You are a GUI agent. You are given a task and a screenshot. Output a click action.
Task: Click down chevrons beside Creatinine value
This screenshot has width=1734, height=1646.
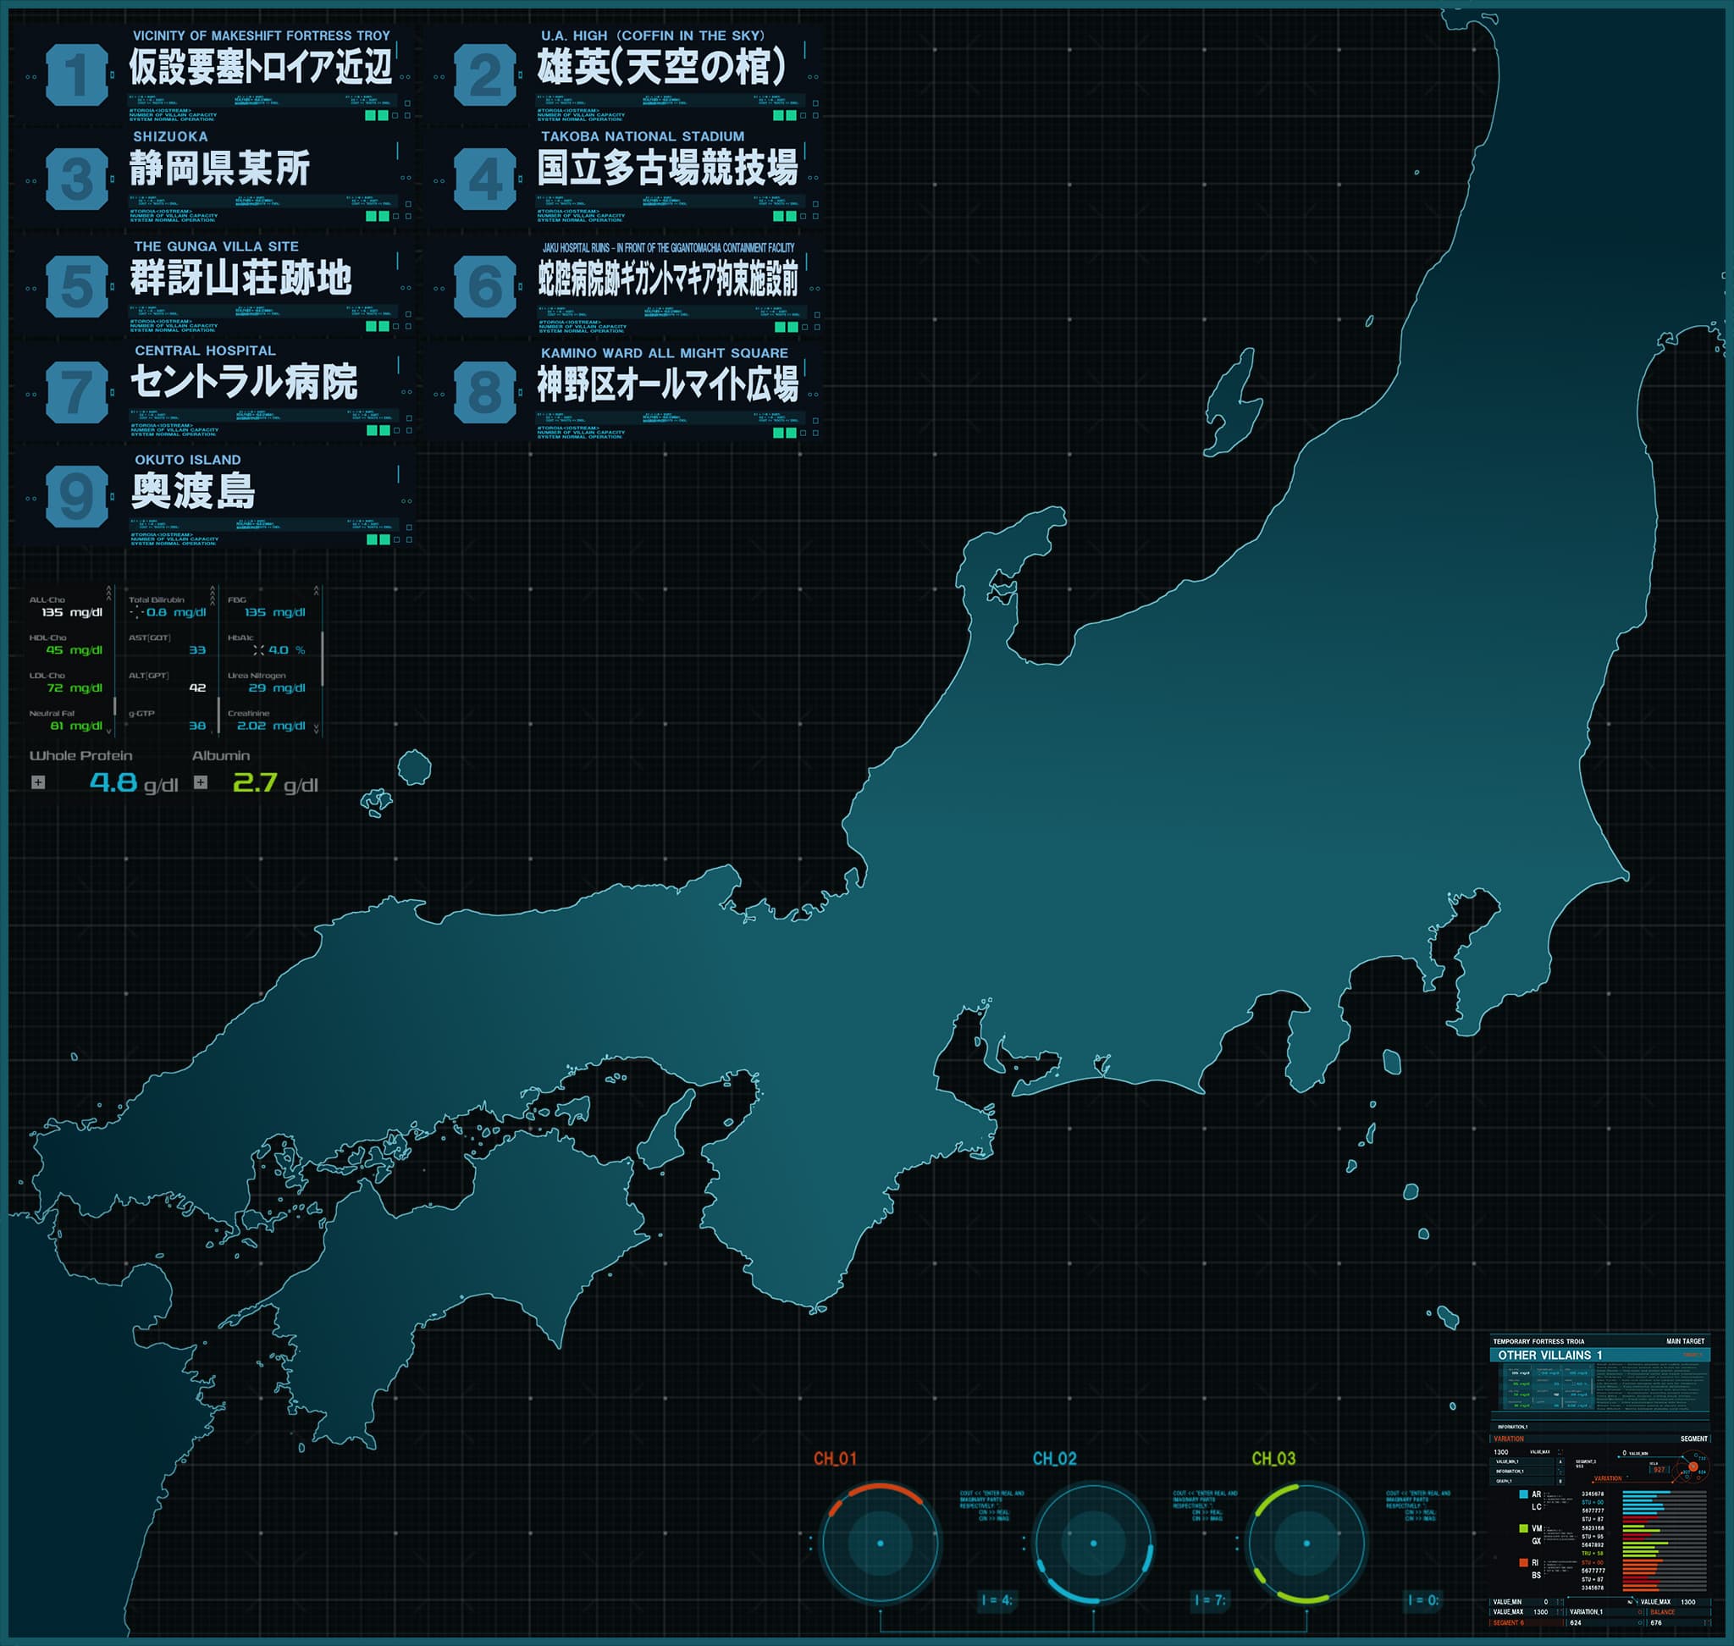point(317,728)
